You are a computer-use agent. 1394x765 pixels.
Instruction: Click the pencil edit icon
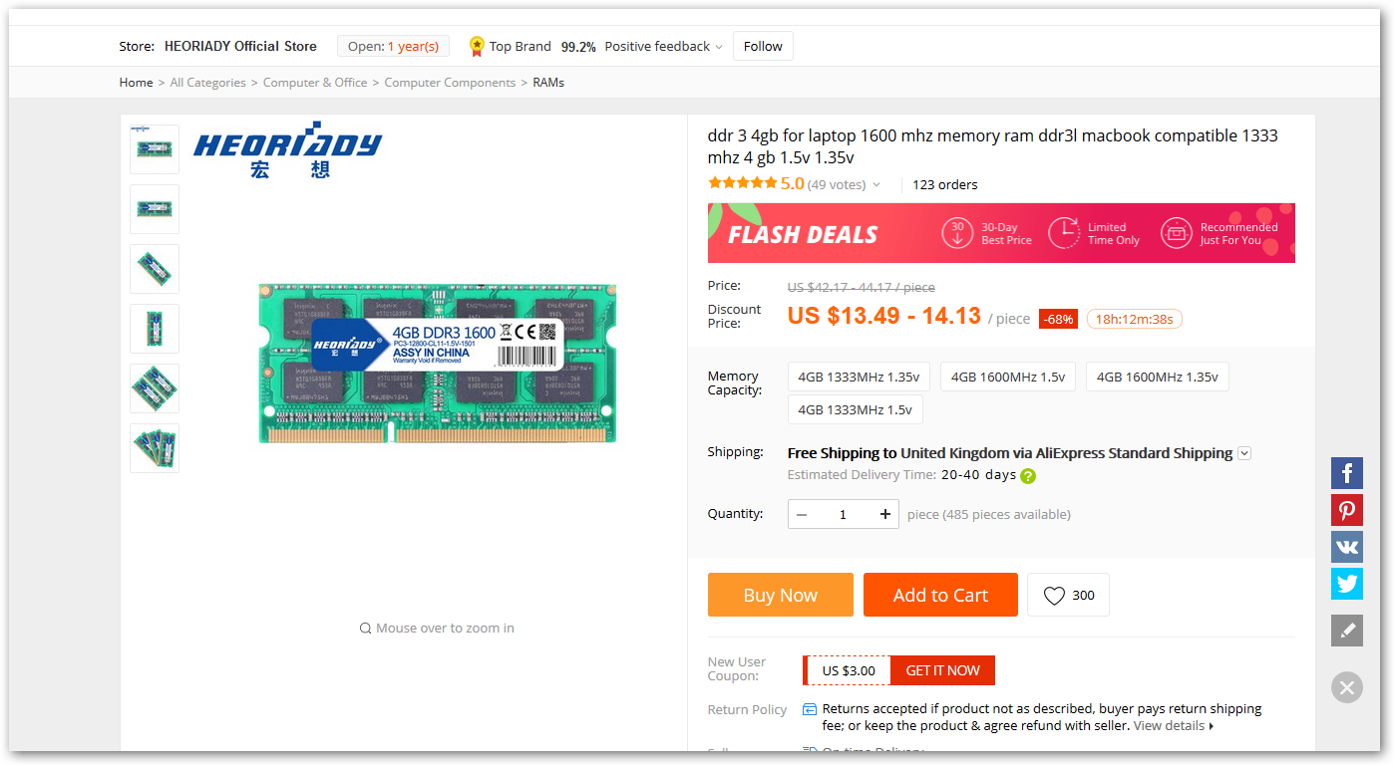click(1346, 631)
